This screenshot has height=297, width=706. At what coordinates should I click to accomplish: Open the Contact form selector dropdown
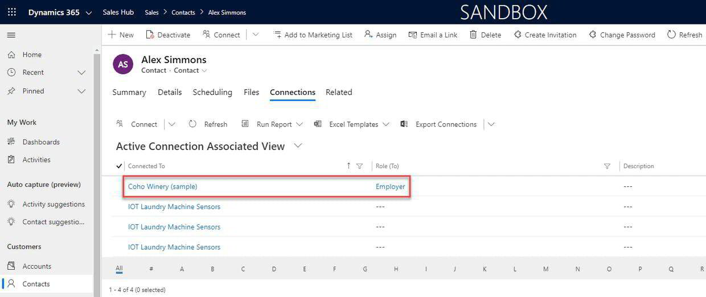pos(204,70)
